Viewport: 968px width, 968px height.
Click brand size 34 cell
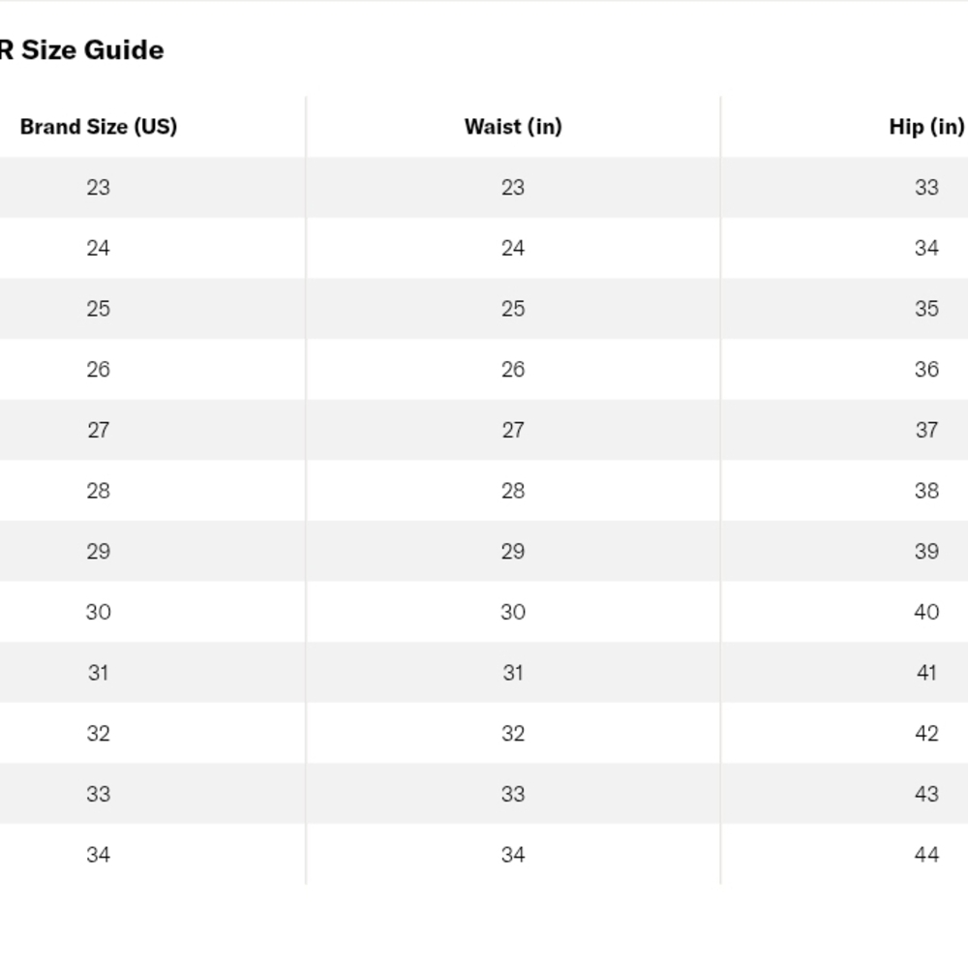[x=99, y=855]
